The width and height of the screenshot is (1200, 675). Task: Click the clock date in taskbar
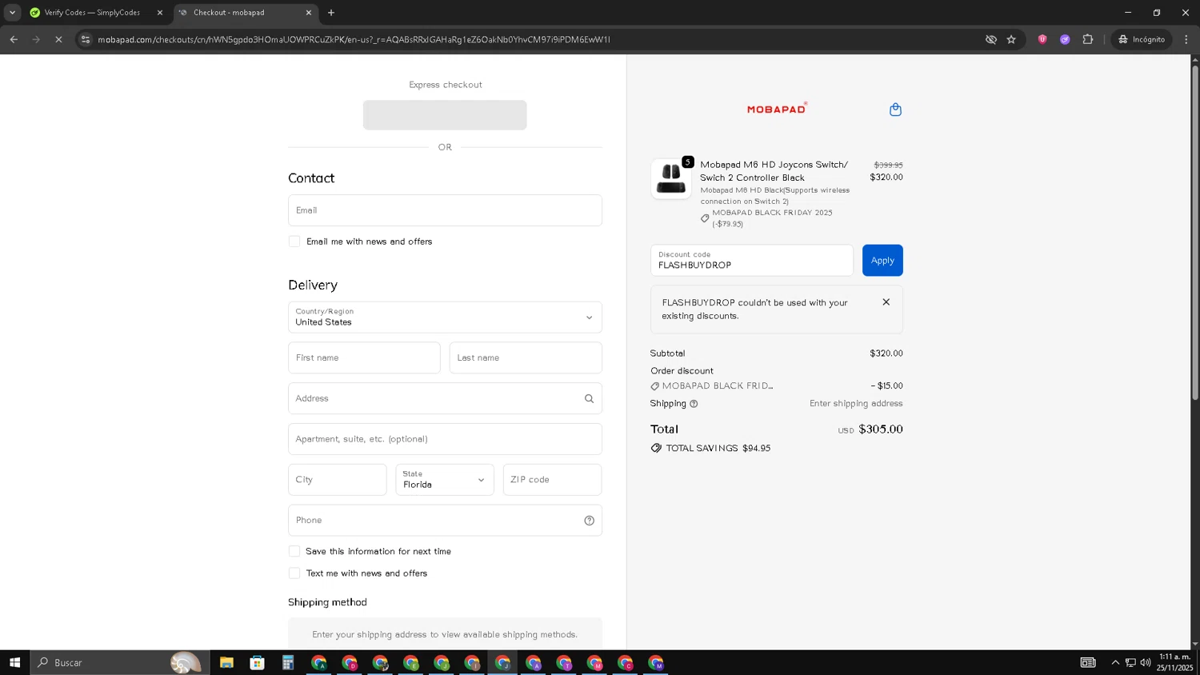[1174, 662]
